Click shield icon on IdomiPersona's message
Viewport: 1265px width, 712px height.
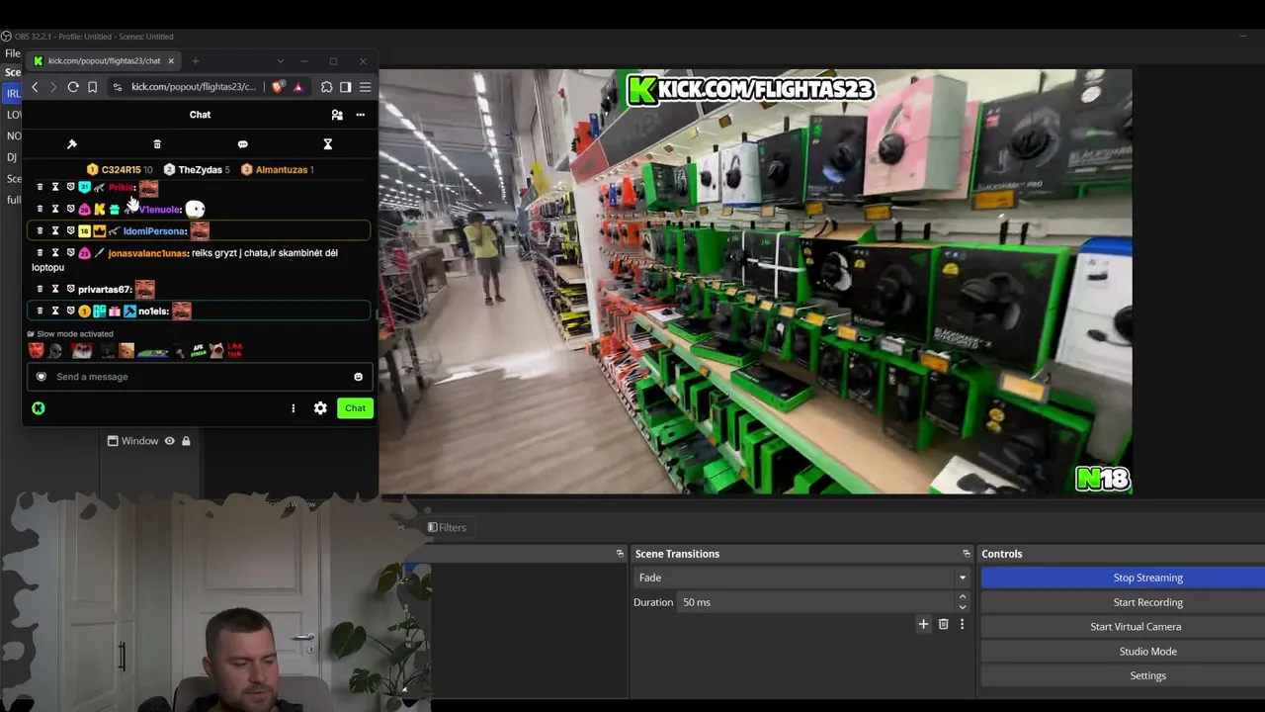70,231
